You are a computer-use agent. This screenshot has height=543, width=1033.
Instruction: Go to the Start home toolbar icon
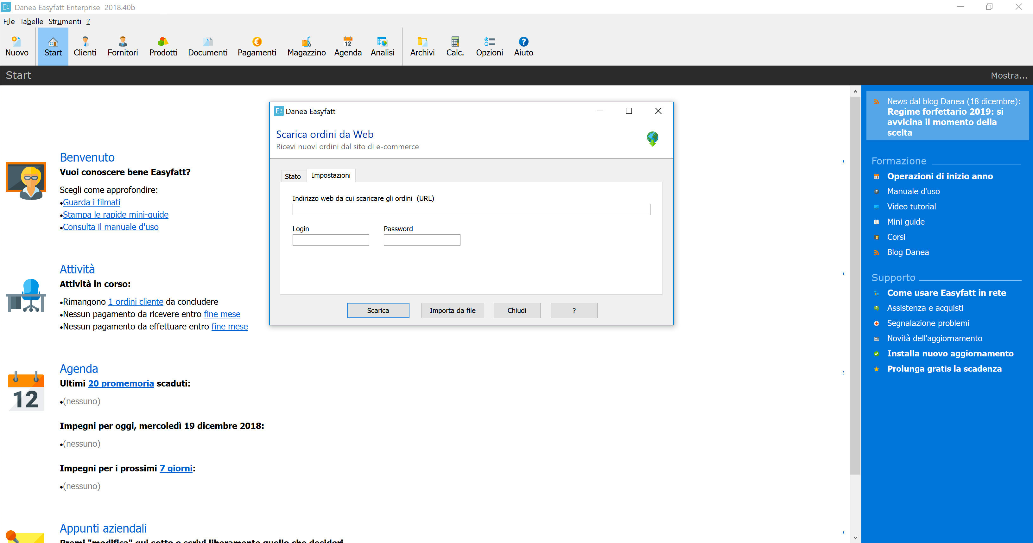click(x=53, y=46)
